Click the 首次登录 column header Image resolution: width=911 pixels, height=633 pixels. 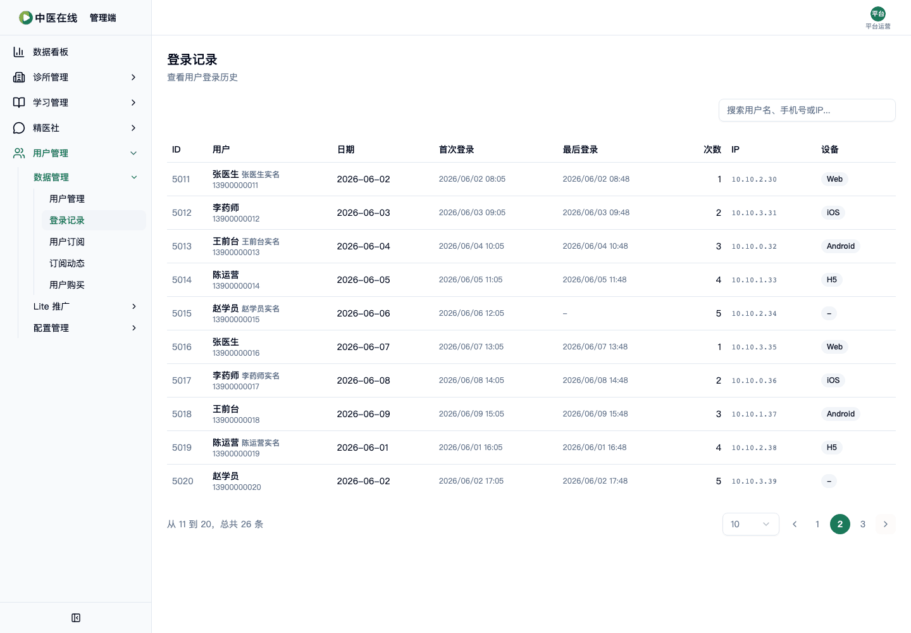(457, 149)
